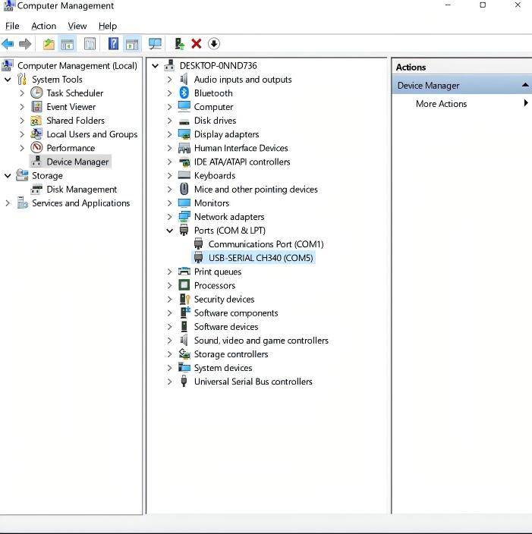Collapse the Device Manager actions section header
532x534 pixels.
[524, 85]
